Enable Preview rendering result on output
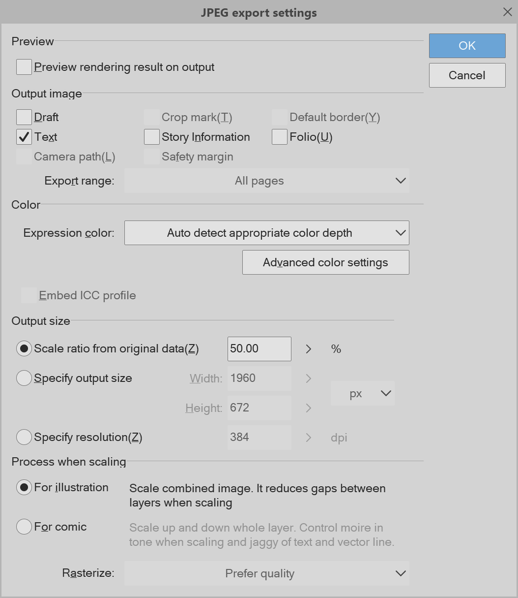Image resolution: width=518 pixels, height=598 pixels. pos(24,67)
